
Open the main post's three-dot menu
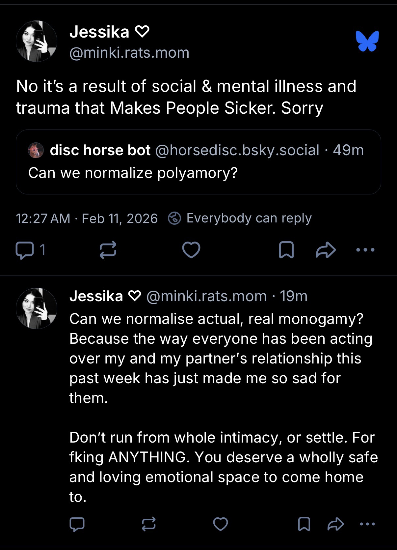[365, 250]
